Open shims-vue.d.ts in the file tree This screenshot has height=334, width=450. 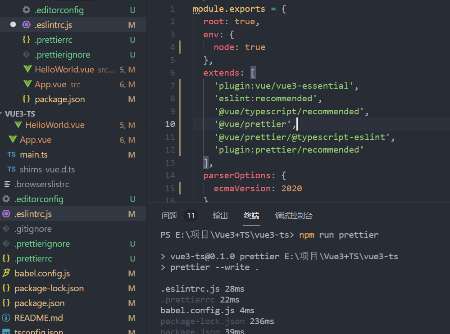pyautogui.click(x=73, y=169)
